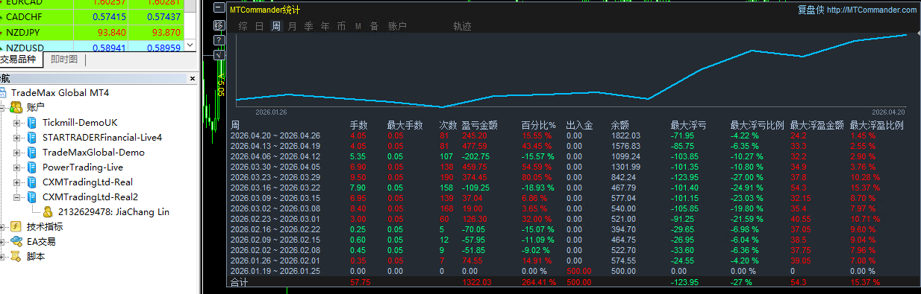
Task: Expand the EA交易 node
Action: (x=3, y=241)
